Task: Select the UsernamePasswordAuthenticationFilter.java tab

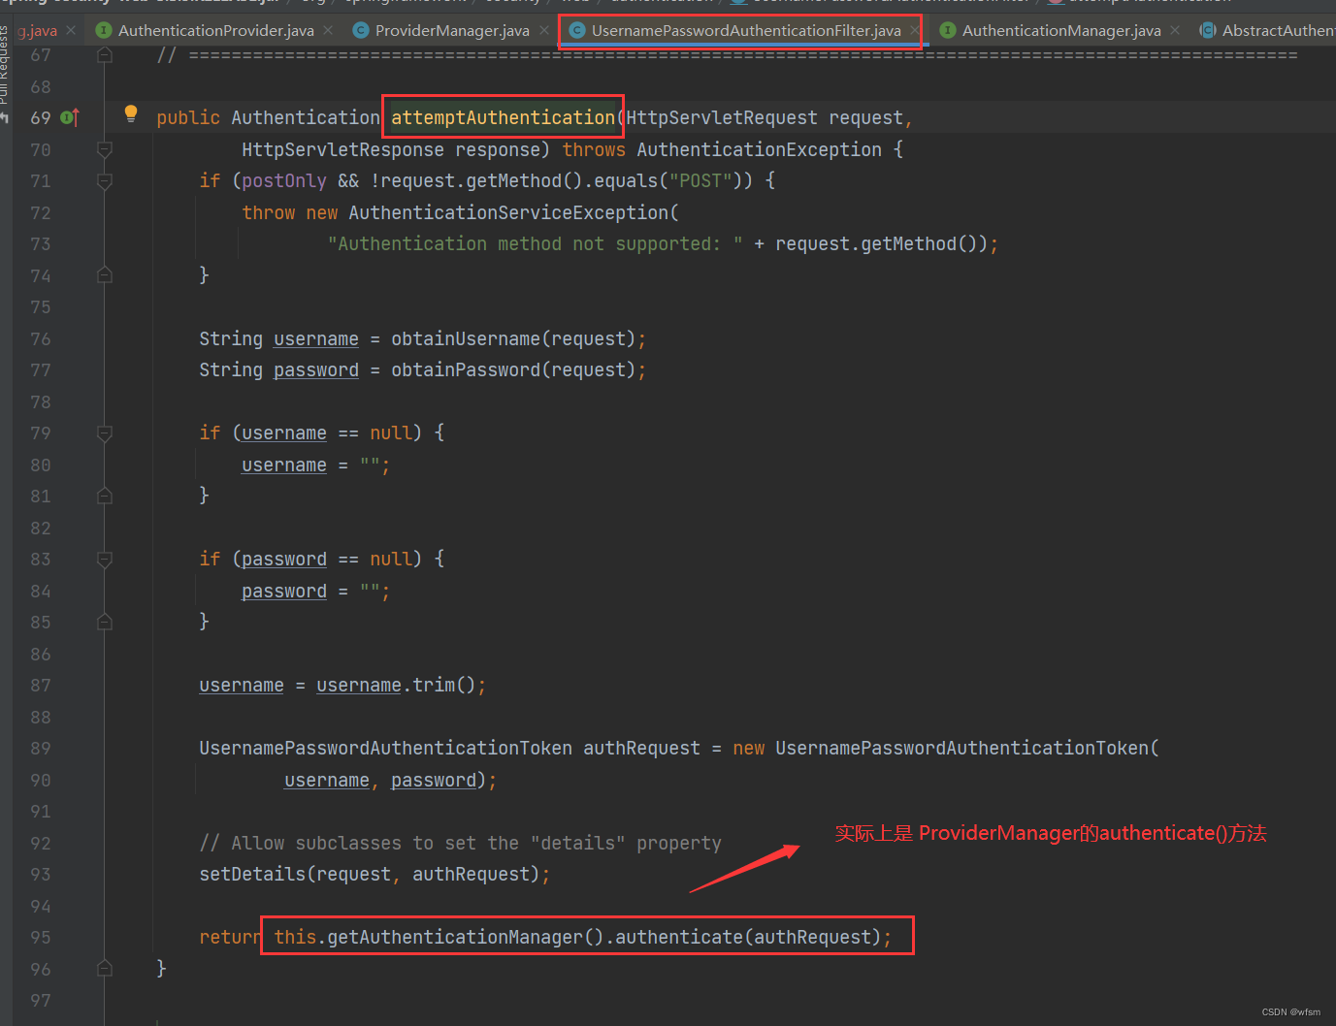Action: (x=745, y=31)
